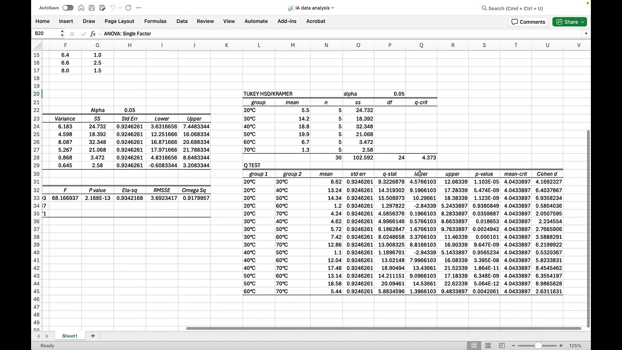Switch to Page Layout view icon
Image resolution: width=622 pixels, height=350 pixels.
coord(487,346)
